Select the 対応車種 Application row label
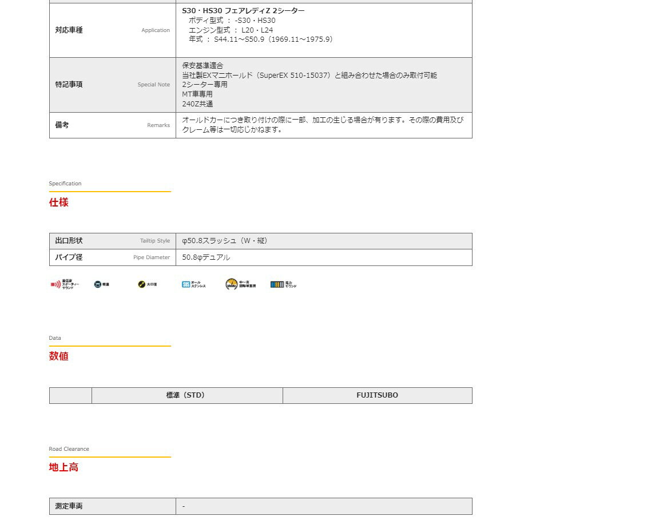This screenshot has width=663, height=520. pyautogui.click(x=69, y=30)
